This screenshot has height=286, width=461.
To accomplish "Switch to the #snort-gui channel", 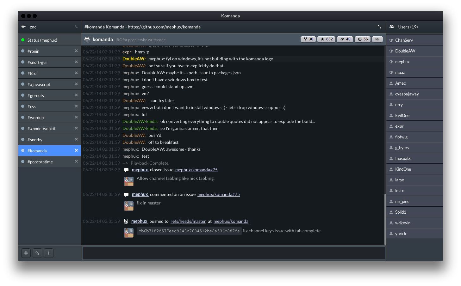I will coord(49,62).
